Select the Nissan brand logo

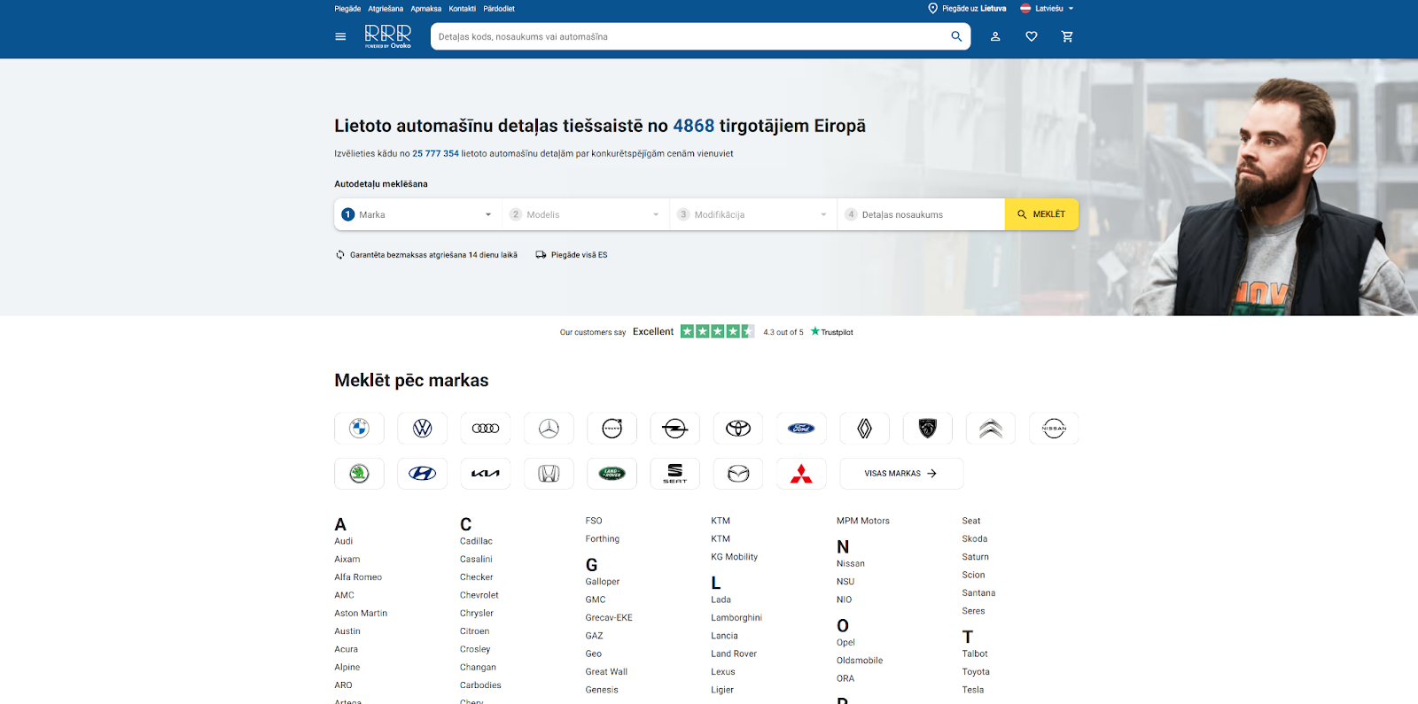point(1054,429)
